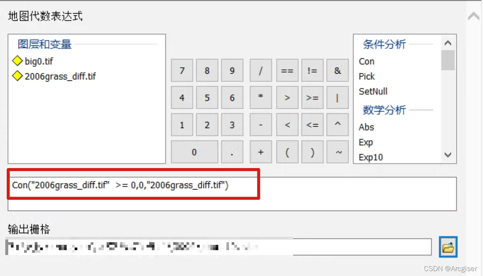Select the 2006grass_diff.tif layer
Viewport: 483px width, 276px height.
coord(54,76)
